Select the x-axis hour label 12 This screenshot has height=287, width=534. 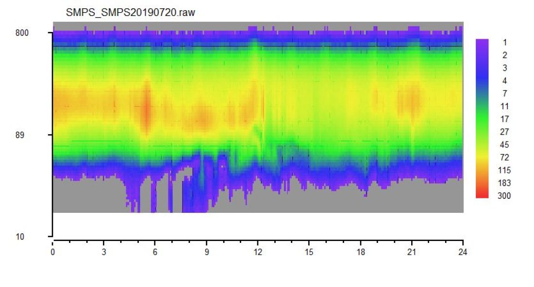[258, 252]
